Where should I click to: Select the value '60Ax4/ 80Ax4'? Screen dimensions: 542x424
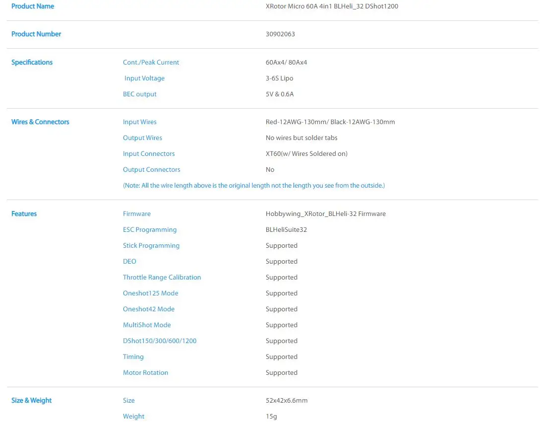(286, 62)
